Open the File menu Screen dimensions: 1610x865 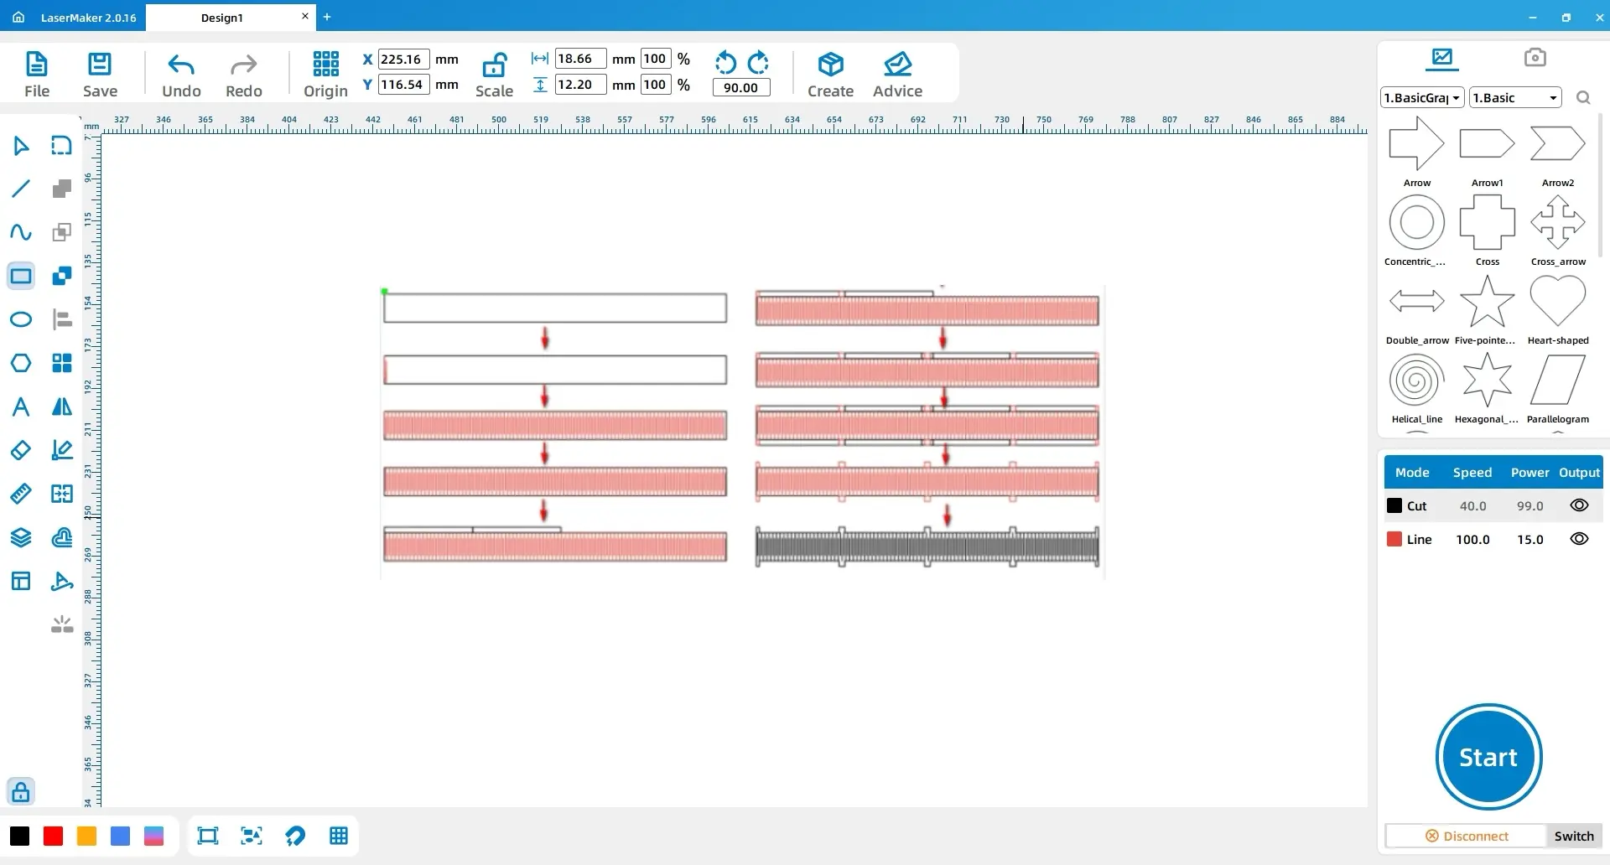pyautogui.click(x=37, y=74)
